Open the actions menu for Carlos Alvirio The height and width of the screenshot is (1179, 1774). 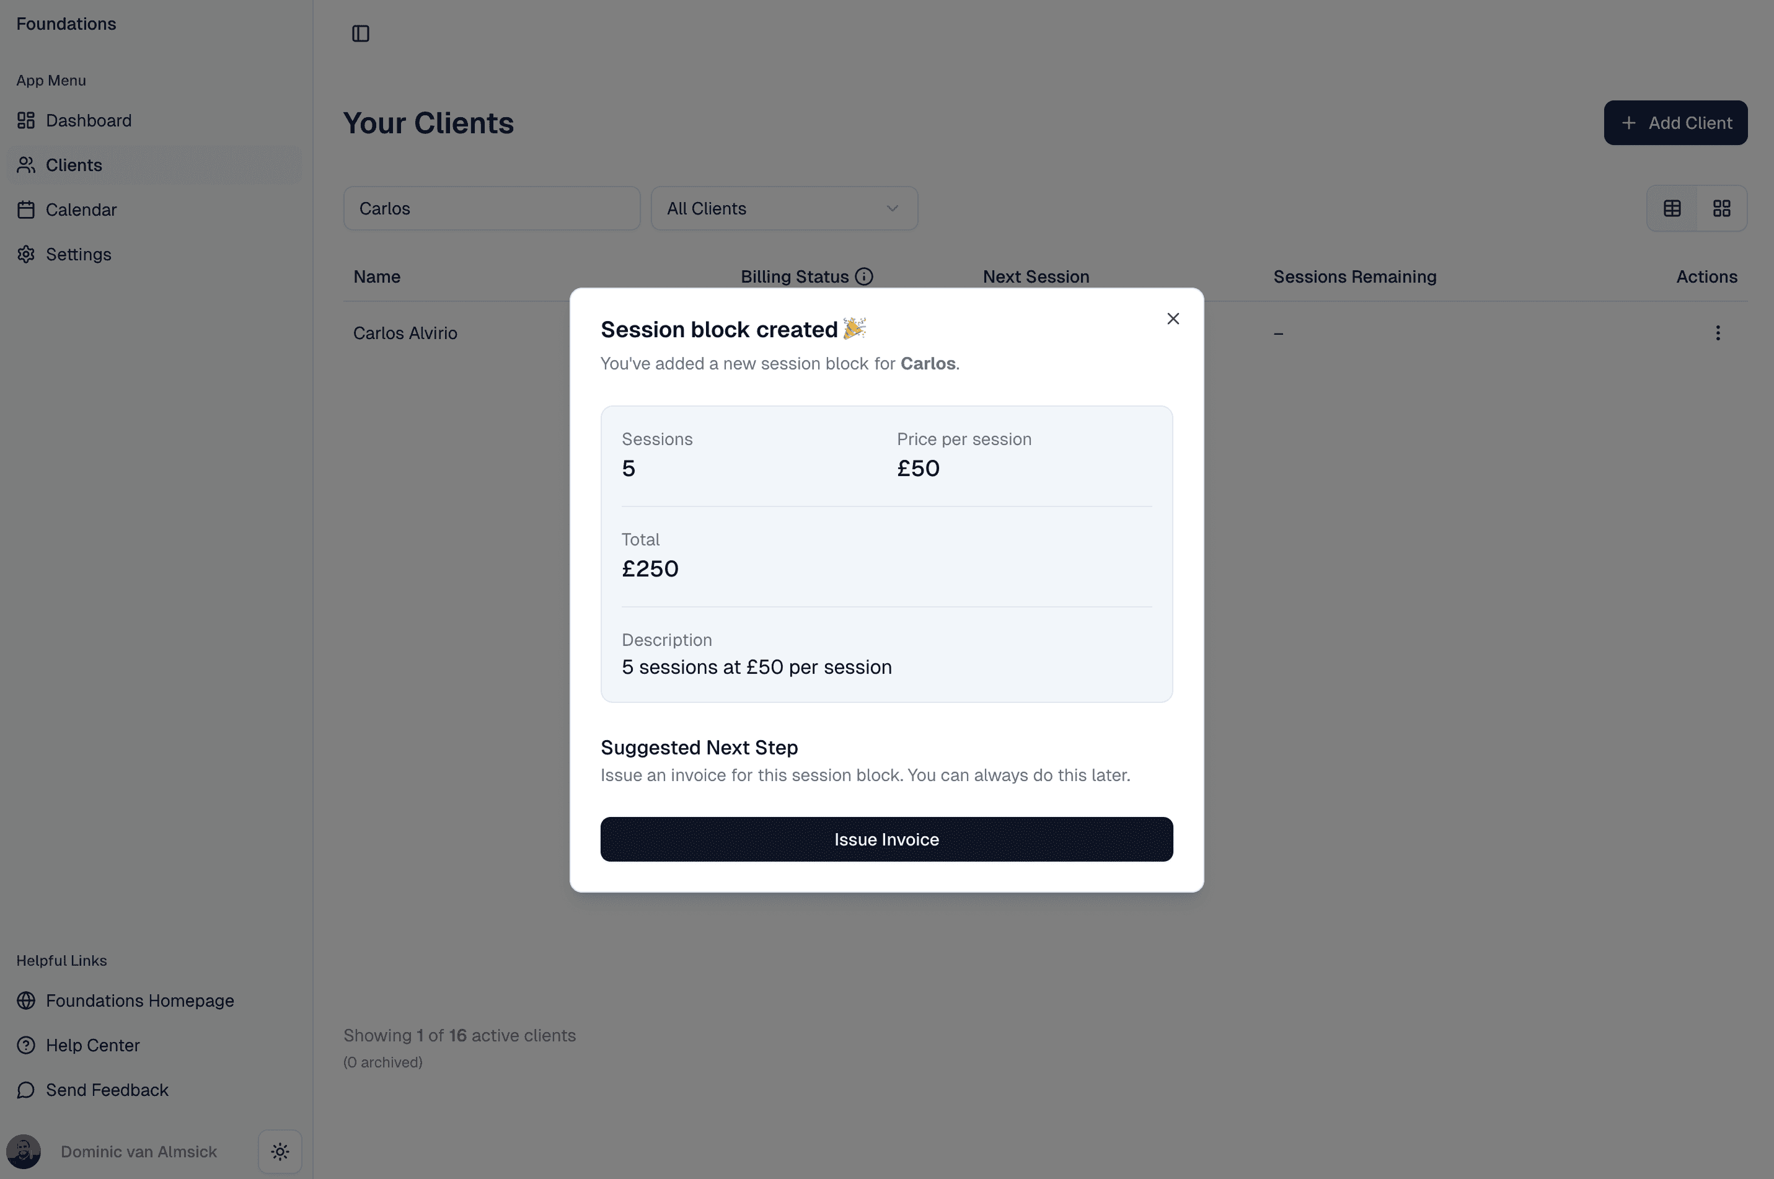[1717, 333]
